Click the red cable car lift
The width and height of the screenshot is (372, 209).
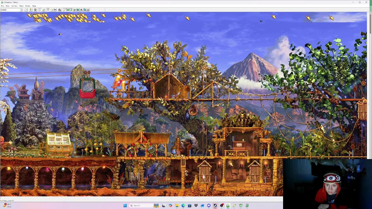tap(87, 87)
